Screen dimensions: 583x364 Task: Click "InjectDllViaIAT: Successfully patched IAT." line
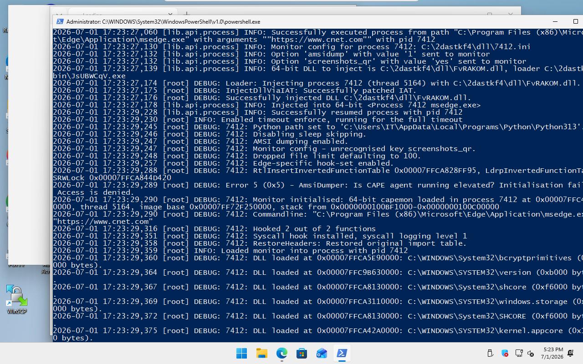[x=235, y=91]
